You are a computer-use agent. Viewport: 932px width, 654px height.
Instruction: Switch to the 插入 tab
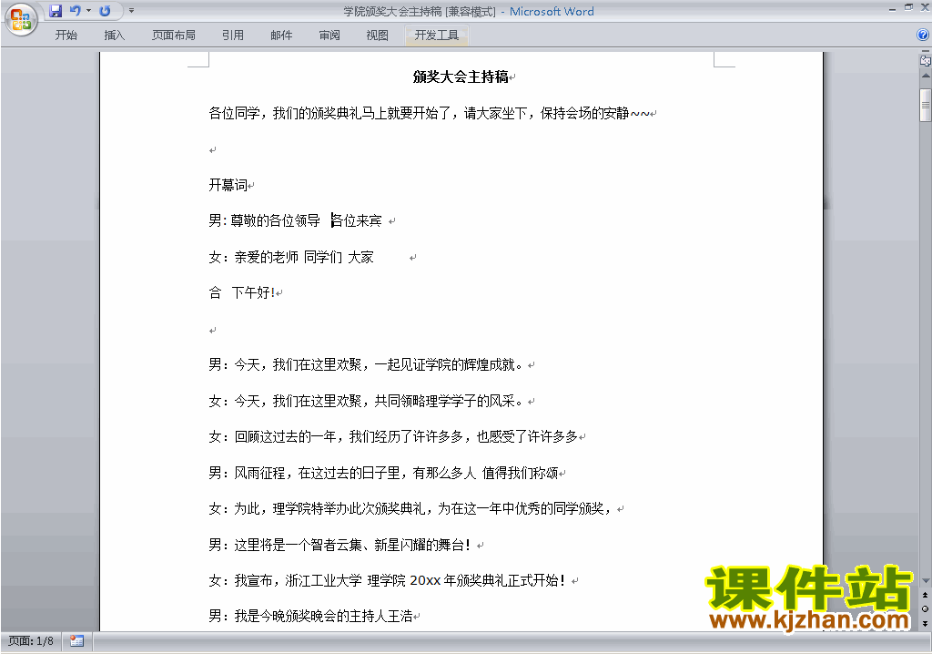point(114,36)
